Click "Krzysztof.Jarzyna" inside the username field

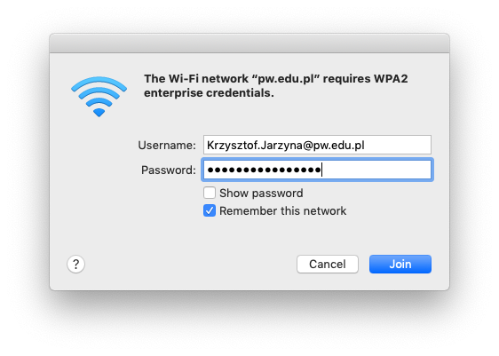point(254,146)
